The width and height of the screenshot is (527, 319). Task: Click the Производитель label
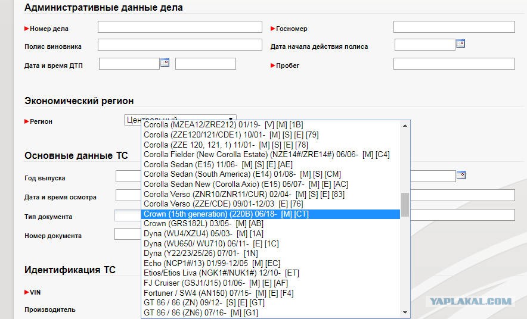[49, 309]
